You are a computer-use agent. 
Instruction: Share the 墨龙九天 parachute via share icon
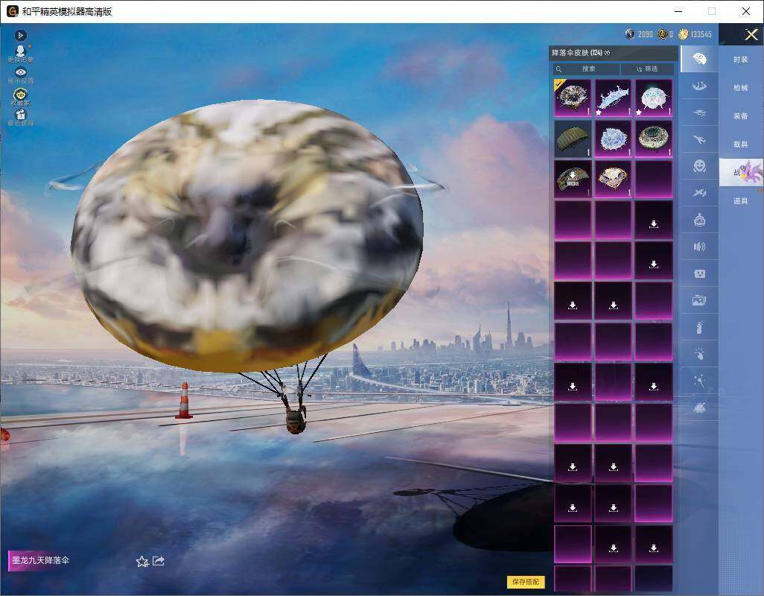click(159, 562)
